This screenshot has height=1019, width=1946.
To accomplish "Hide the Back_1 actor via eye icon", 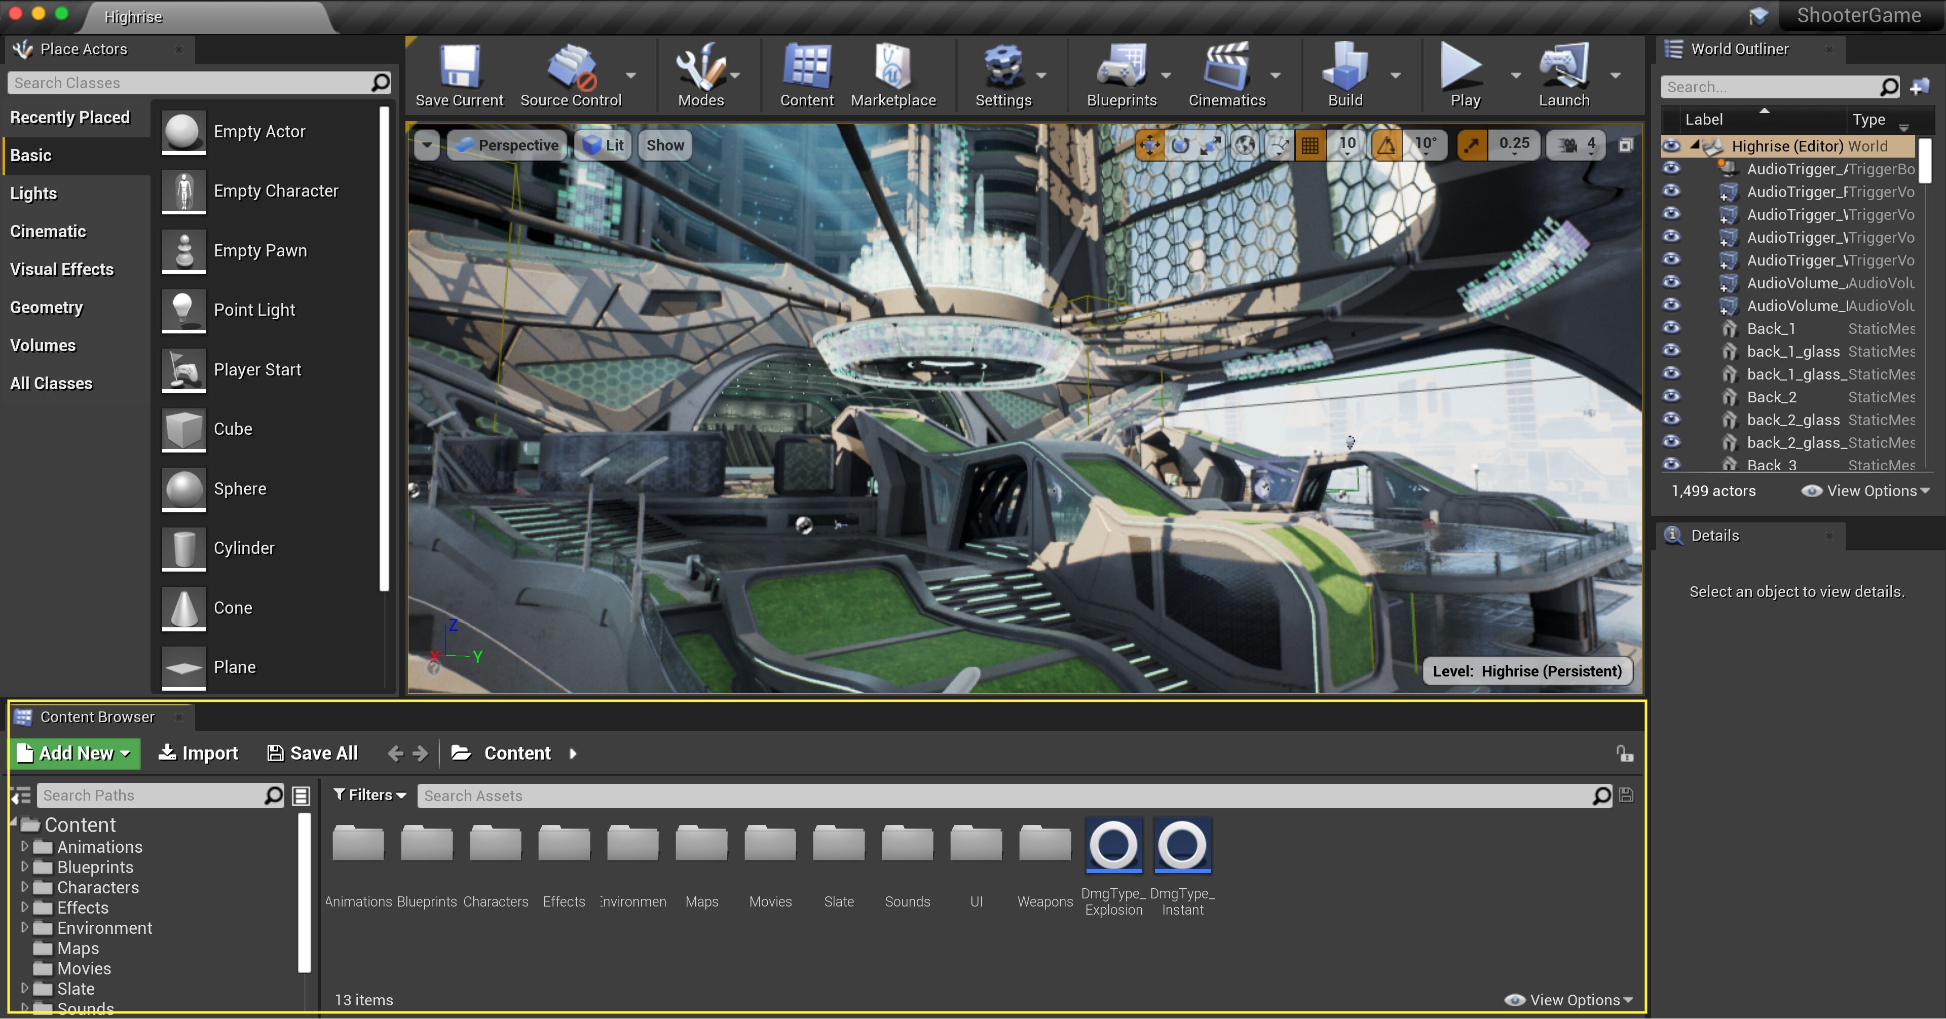I will 1672,328.
